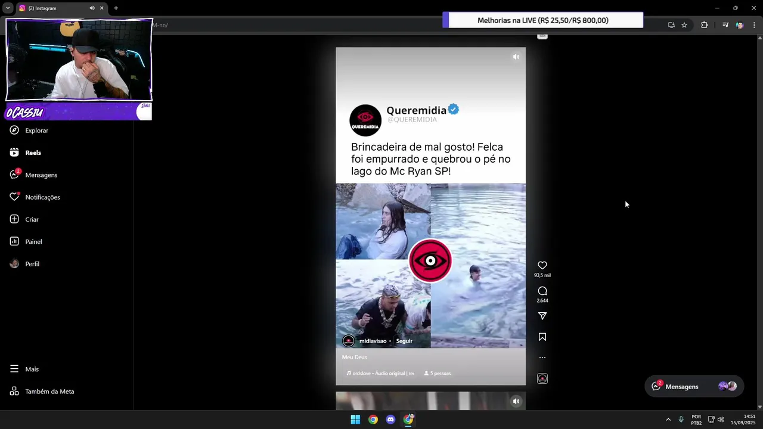The image size is (763, 429).
Task: Save the reel with bookmark icon
Action: [542, 337]
